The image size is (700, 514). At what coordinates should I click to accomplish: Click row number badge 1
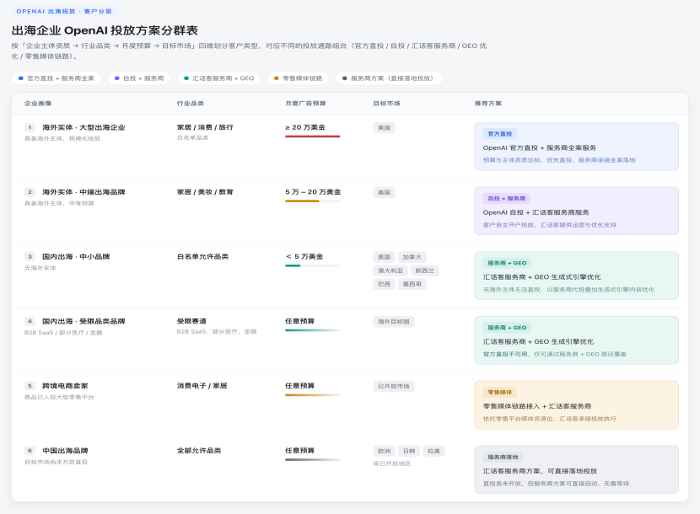(x=30, y=127)
